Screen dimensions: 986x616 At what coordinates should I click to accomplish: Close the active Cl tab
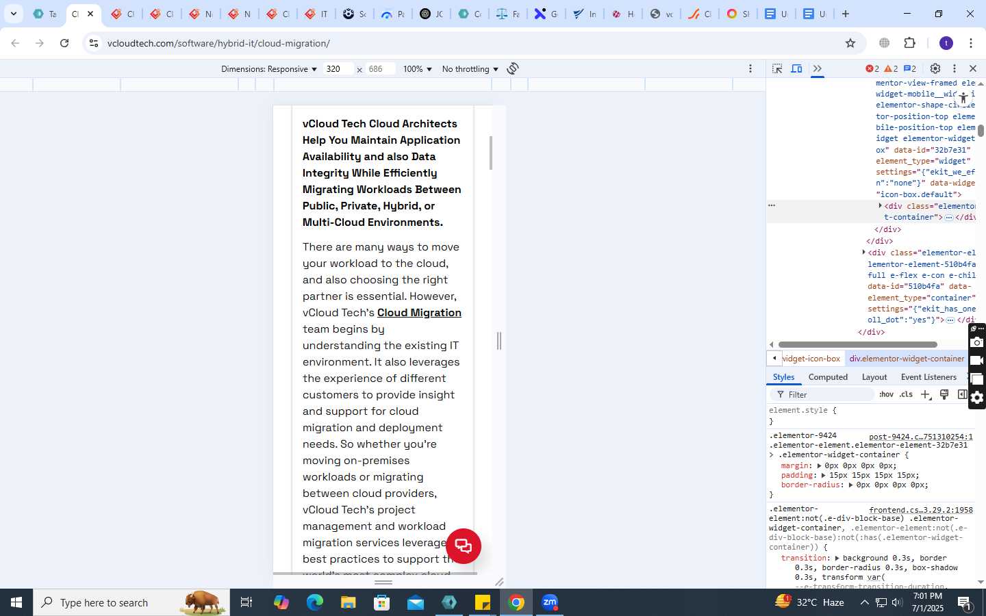point(90,14)
